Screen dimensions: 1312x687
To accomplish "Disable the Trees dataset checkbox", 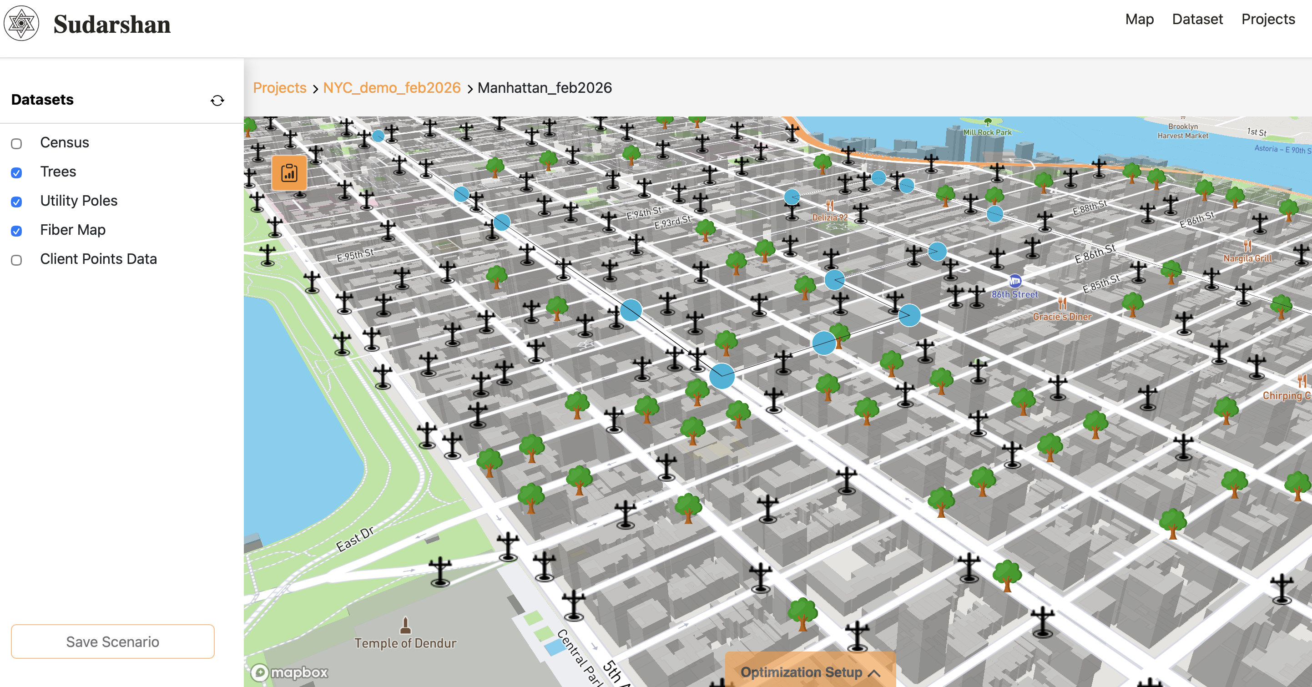I will (17, 172).
